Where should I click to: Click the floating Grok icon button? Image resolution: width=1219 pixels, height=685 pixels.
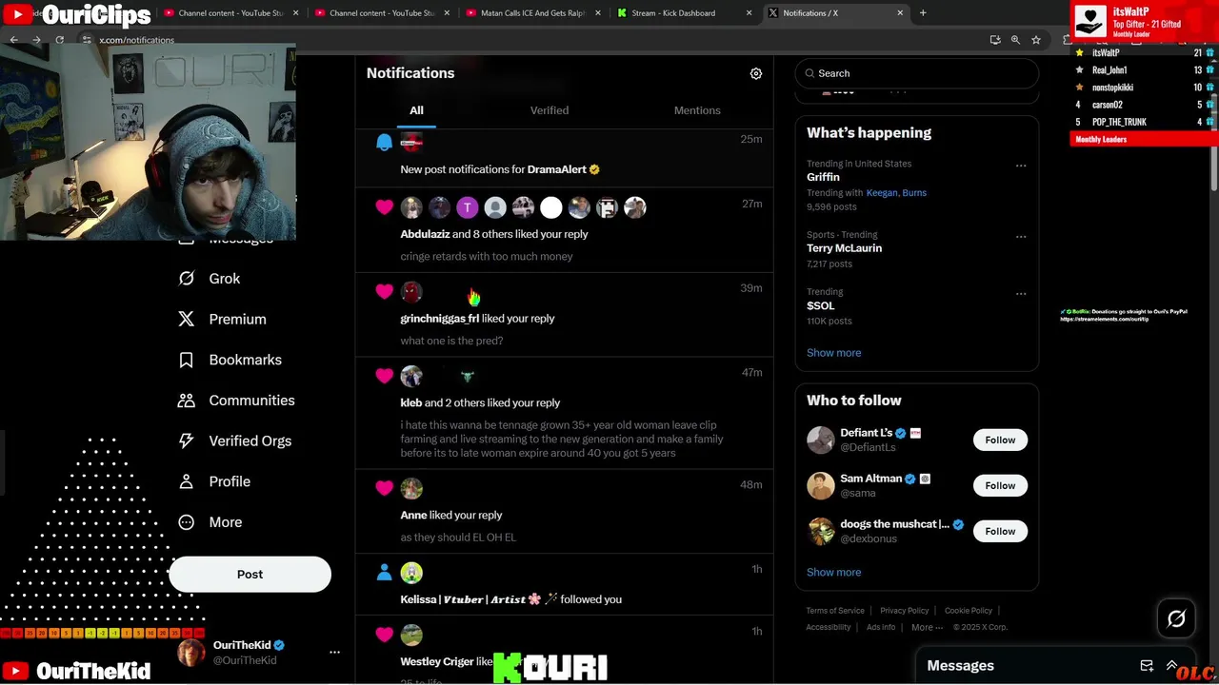1176,619
